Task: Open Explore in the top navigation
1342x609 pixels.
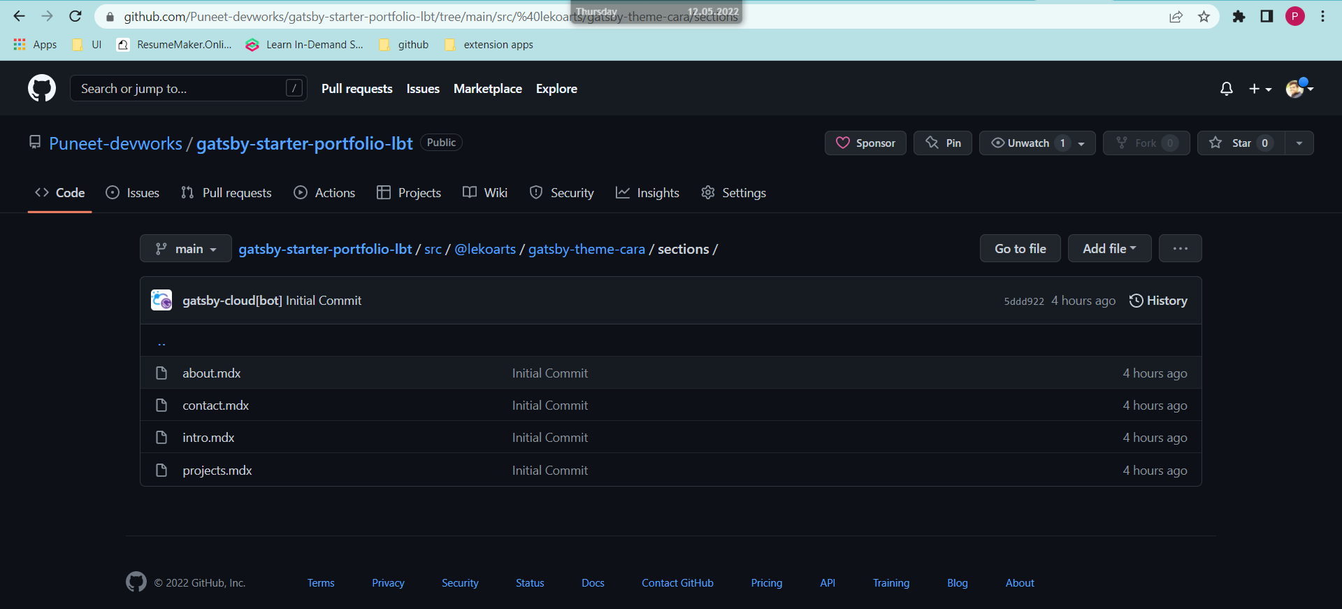Action: point(556,89)
